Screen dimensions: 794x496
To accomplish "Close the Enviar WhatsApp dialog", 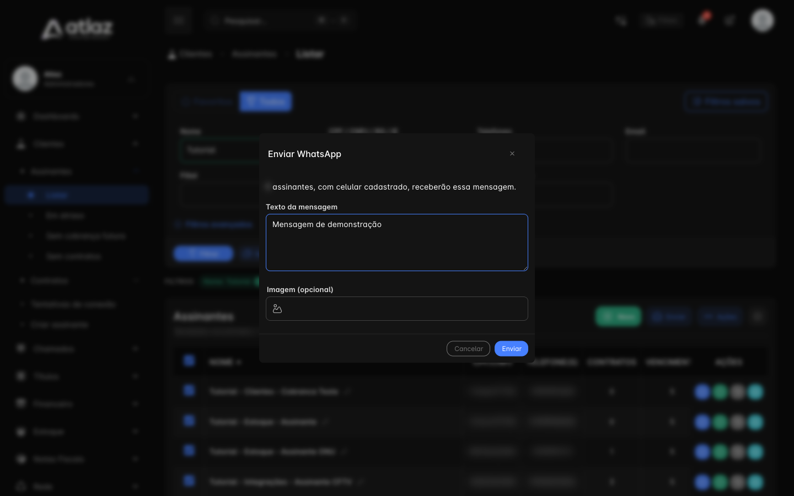I will [512, 154].
